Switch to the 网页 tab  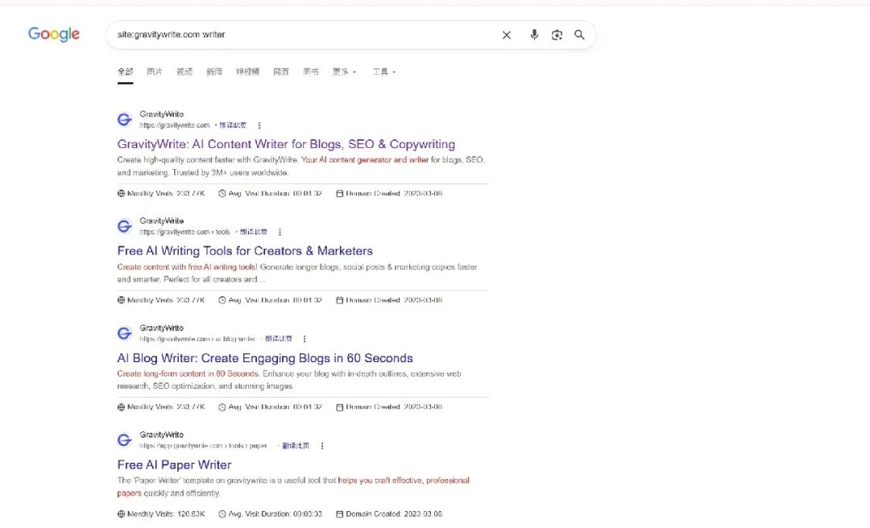click(281, 72)
